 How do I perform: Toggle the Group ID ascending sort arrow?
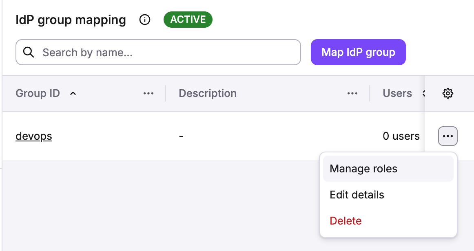point(73,93)
